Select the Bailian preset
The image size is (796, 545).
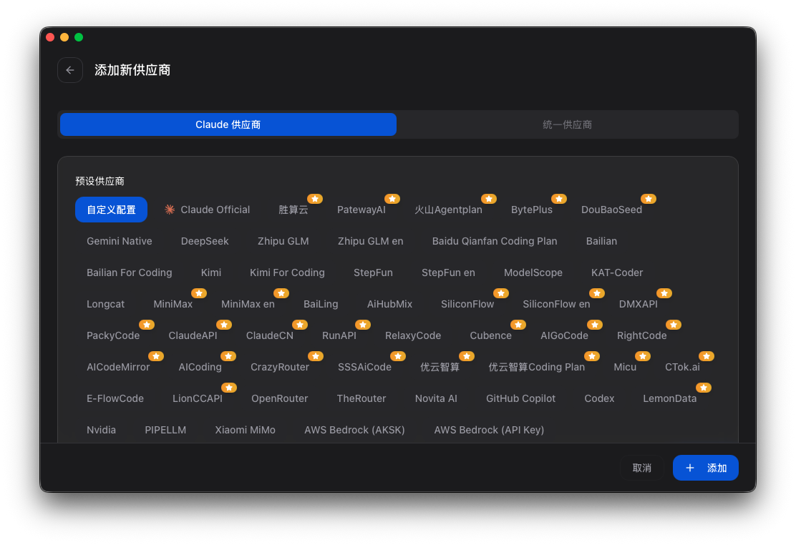point(601,241)
